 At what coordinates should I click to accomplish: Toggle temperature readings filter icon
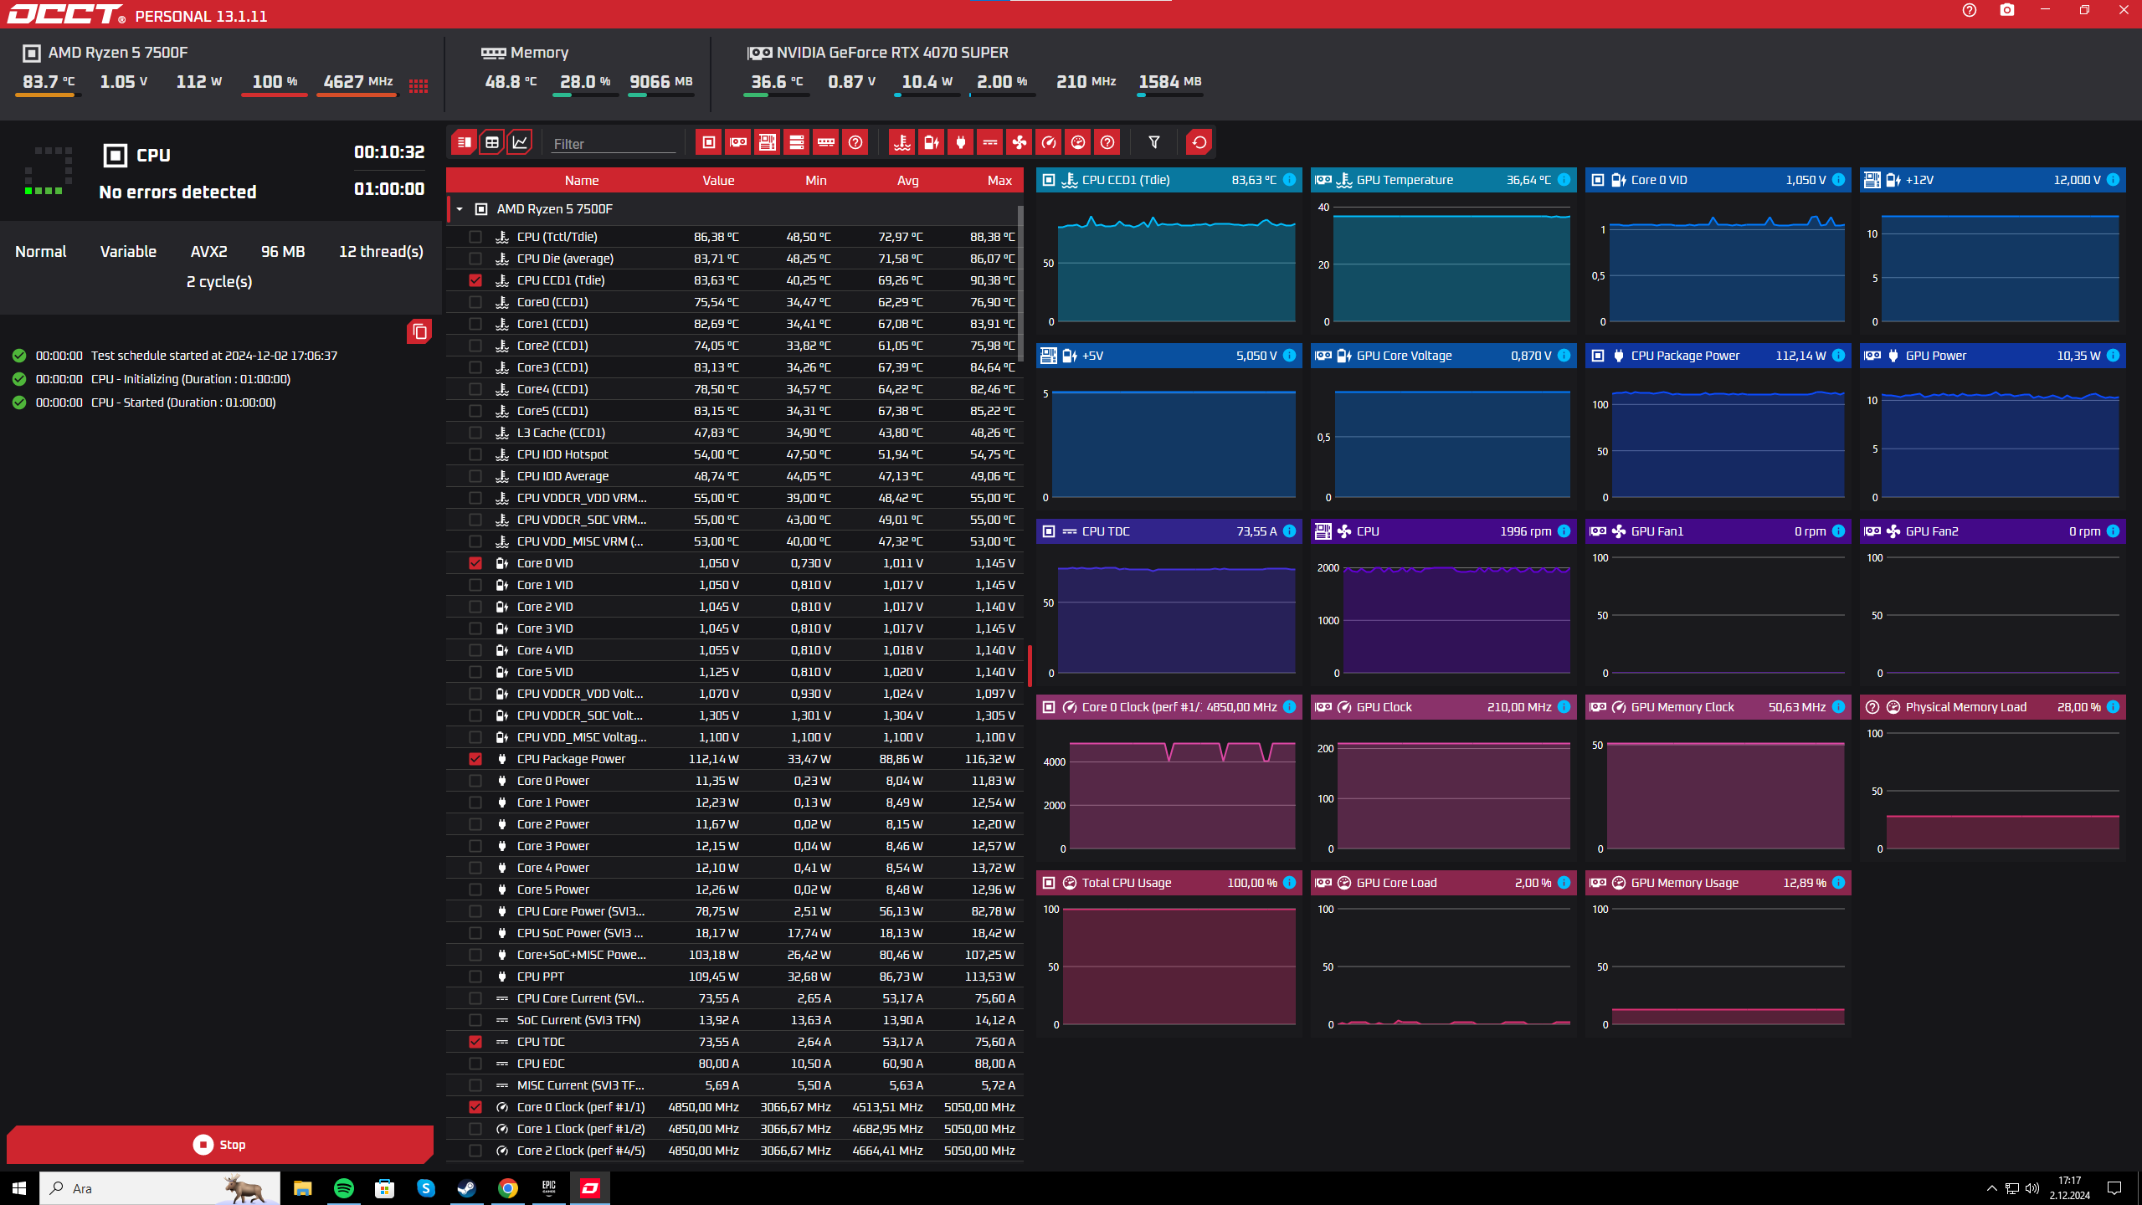(x=902, y=142)
